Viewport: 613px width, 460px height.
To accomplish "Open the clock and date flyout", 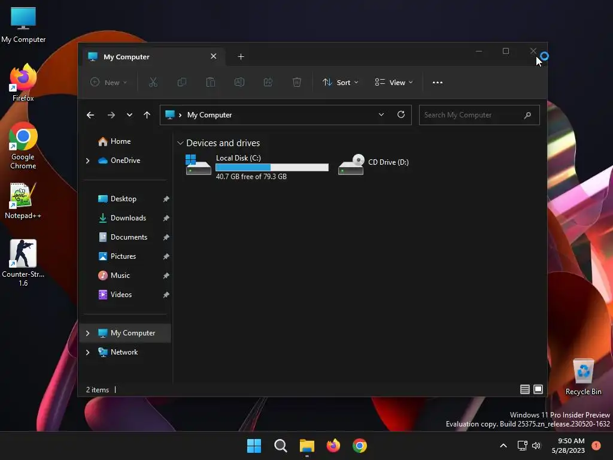I will click(x=568, y=446).
